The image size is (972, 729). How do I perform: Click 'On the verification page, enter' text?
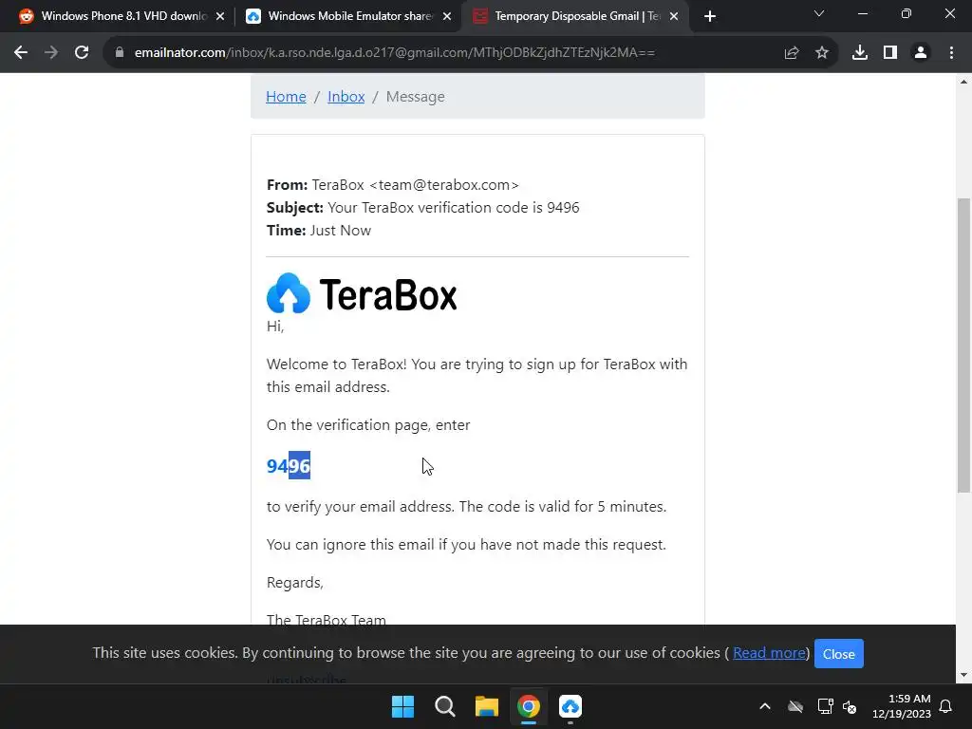pyautogui.click(x=368, y=425)
